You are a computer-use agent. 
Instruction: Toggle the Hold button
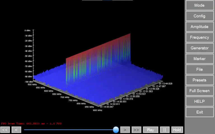click(177, 130)
